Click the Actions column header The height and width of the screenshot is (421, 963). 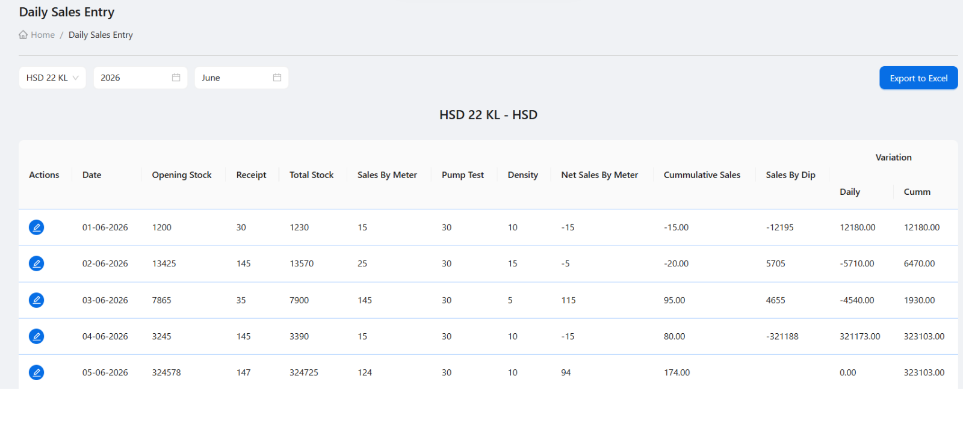(44, 175)
